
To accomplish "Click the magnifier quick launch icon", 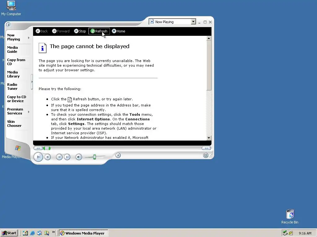I will 47,233.
